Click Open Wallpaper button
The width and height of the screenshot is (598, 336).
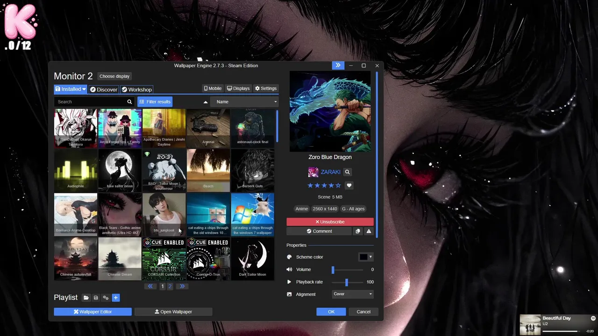[x=173, y=312]
